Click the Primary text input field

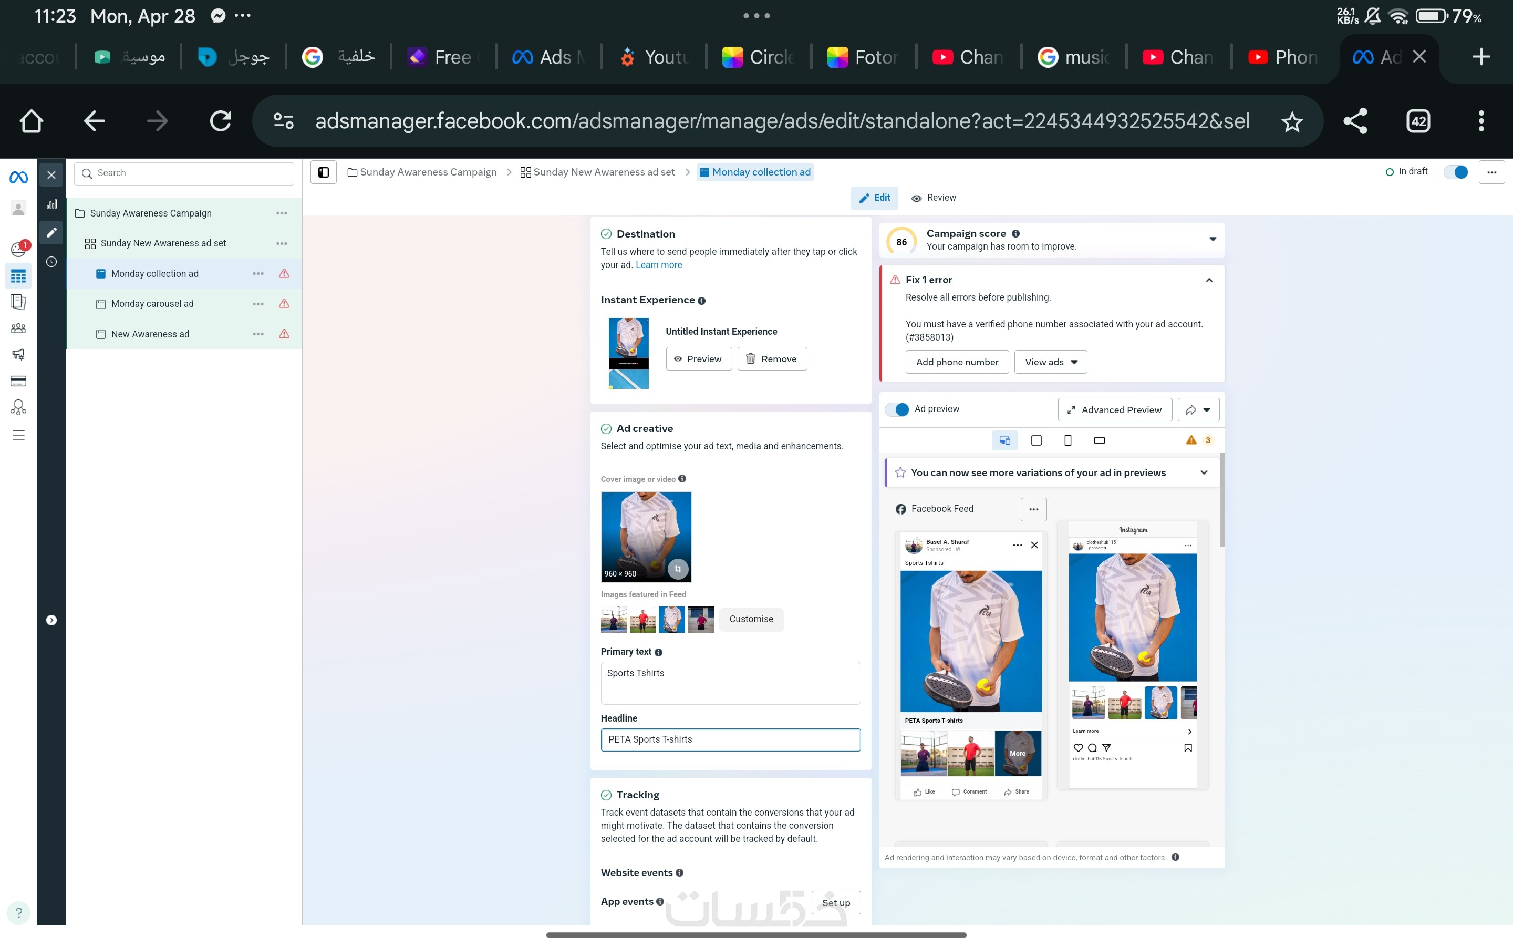coord(730,683)
